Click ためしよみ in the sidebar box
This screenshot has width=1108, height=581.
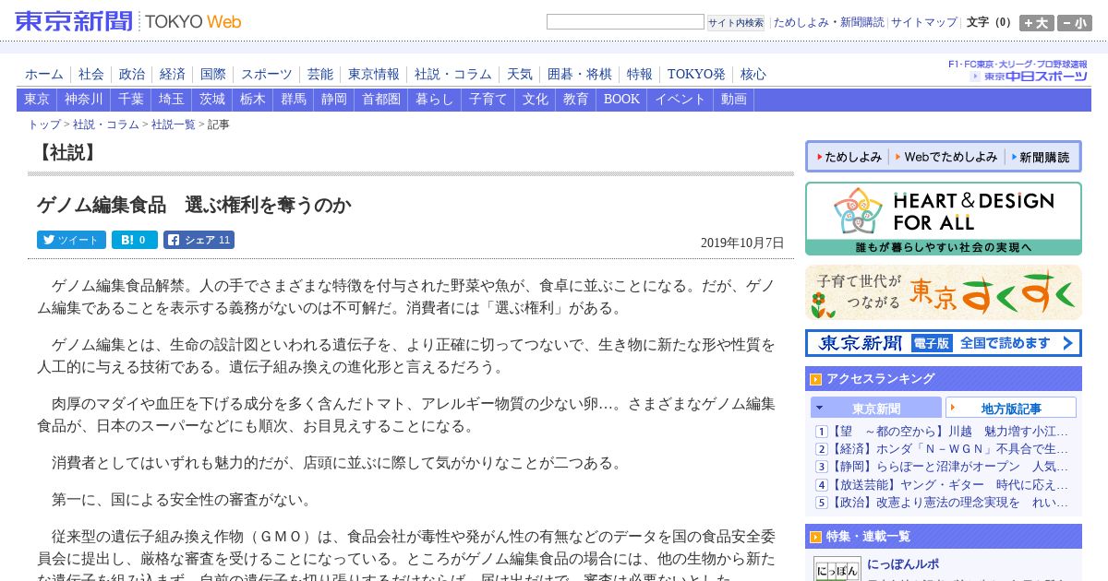849,157
